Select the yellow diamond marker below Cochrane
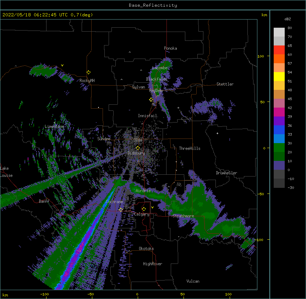Screen dimensions: 306x299 point(121,210)
